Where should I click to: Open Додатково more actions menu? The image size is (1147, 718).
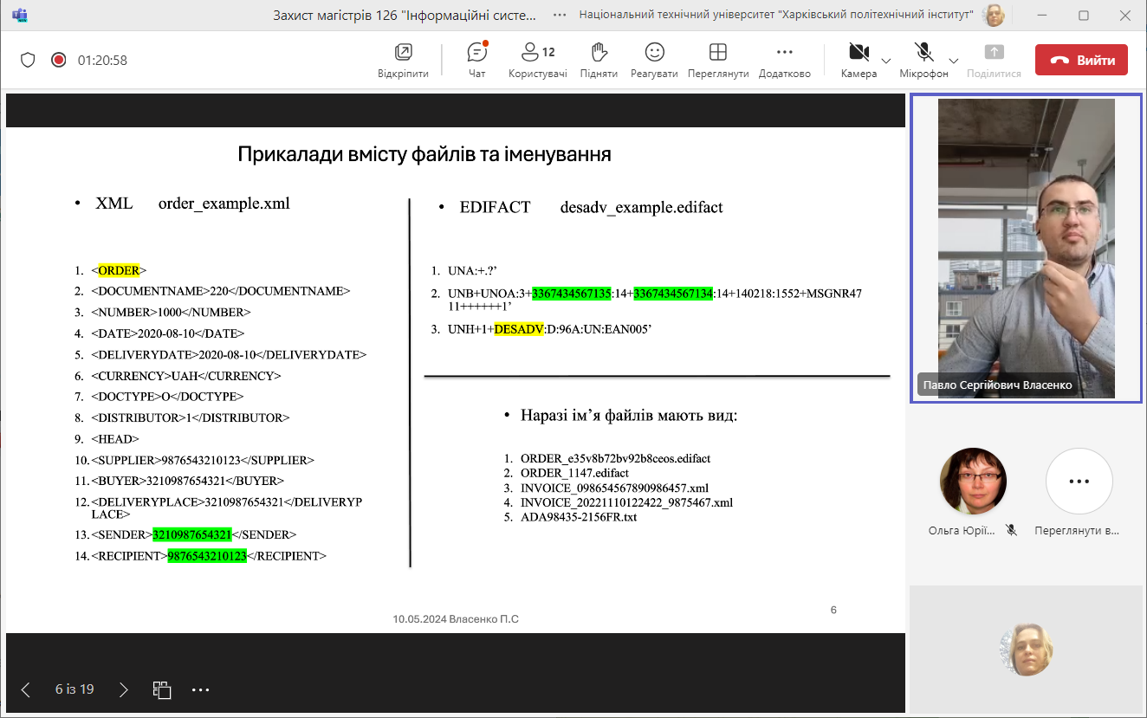(784, 60)
